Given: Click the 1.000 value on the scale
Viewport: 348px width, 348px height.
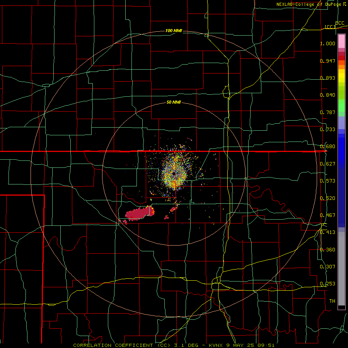Looking at the screenshot, I should pyautogui.click(x=328, y=43).
